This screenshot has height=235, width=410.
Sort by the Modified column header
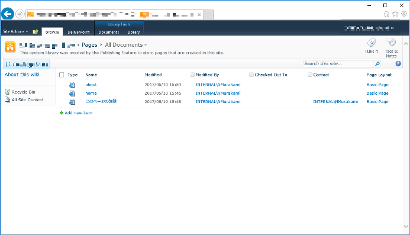153,75
